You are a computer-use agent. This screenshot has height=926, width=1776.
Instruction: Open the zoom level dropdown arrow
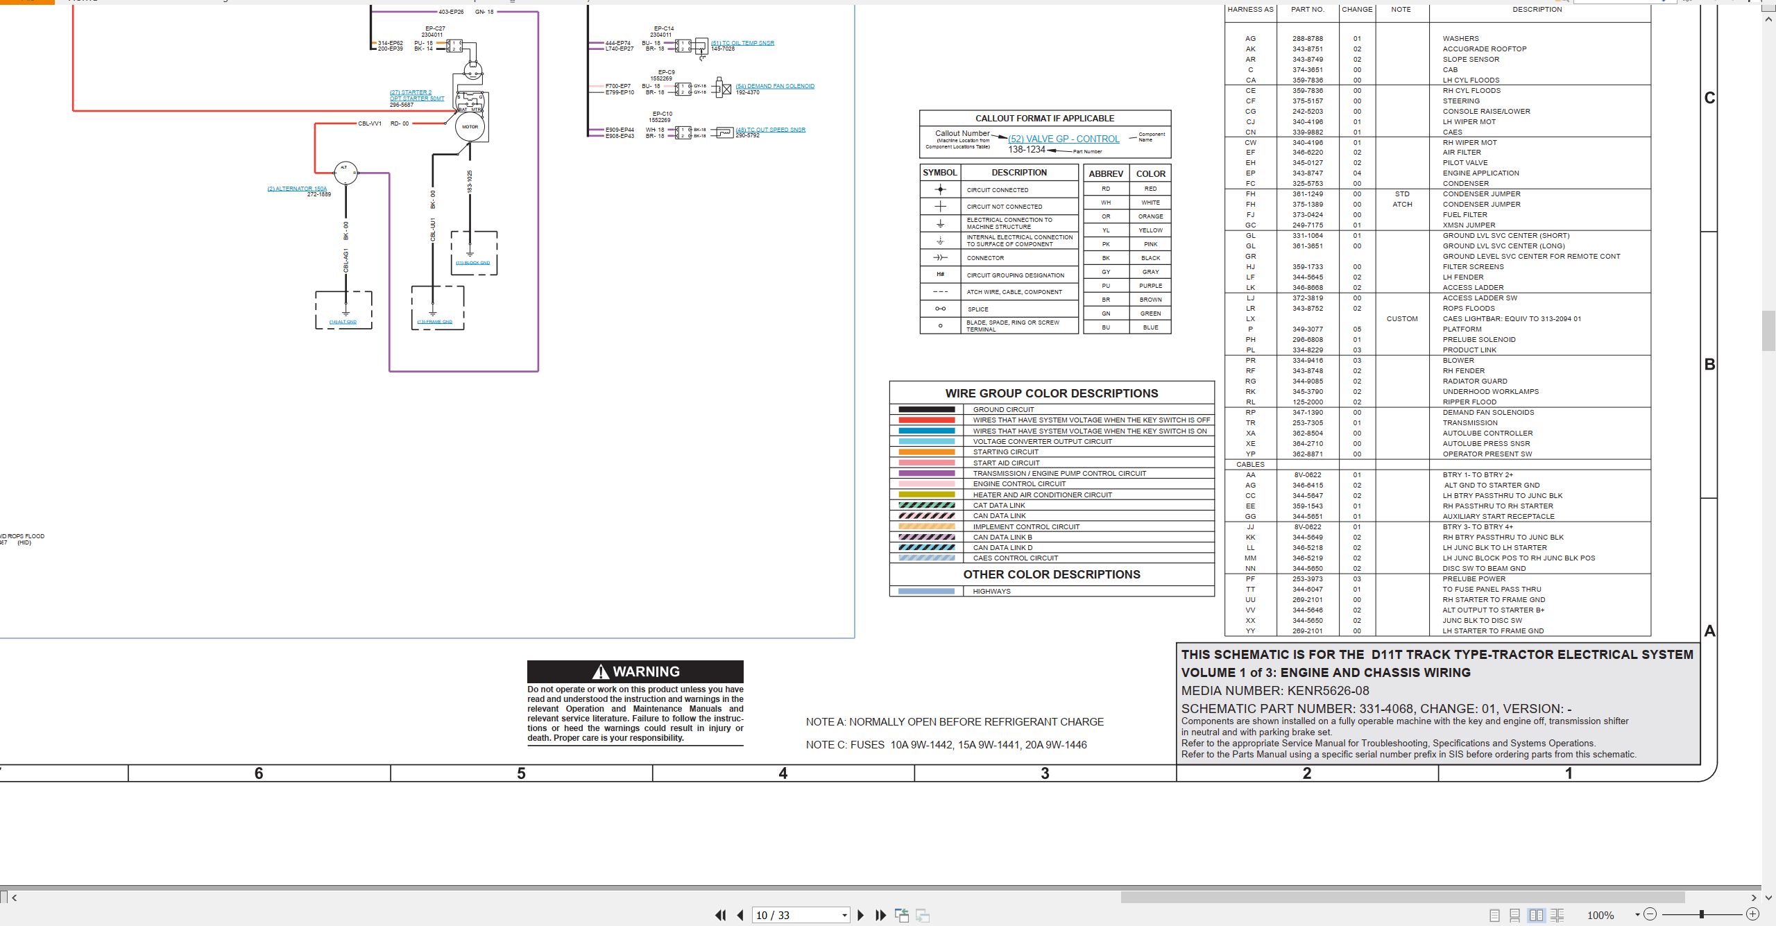click(1637, 914)
